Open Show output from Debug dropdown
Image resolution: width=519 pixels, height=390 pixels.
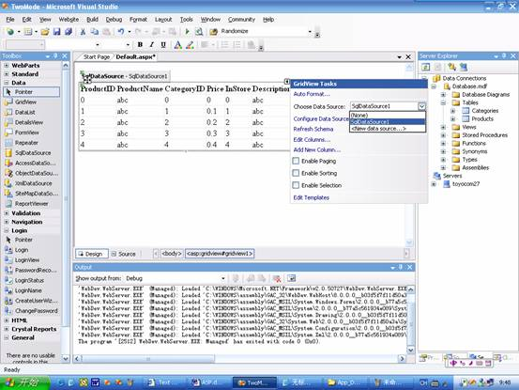coord(223,278)
